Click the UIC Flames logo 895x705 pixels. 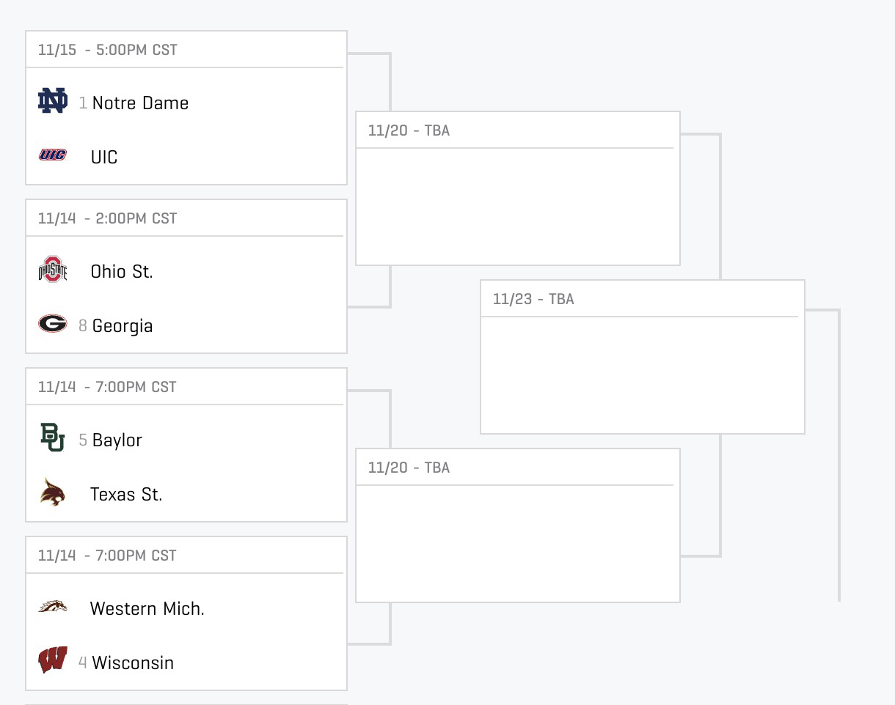(53, 155)
